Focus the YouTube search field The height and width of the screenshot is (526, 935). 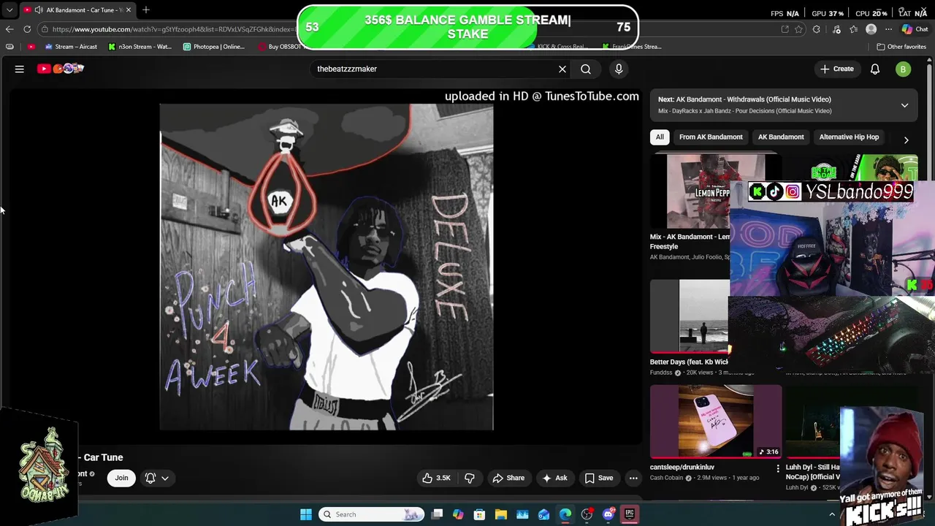point(435,69)
